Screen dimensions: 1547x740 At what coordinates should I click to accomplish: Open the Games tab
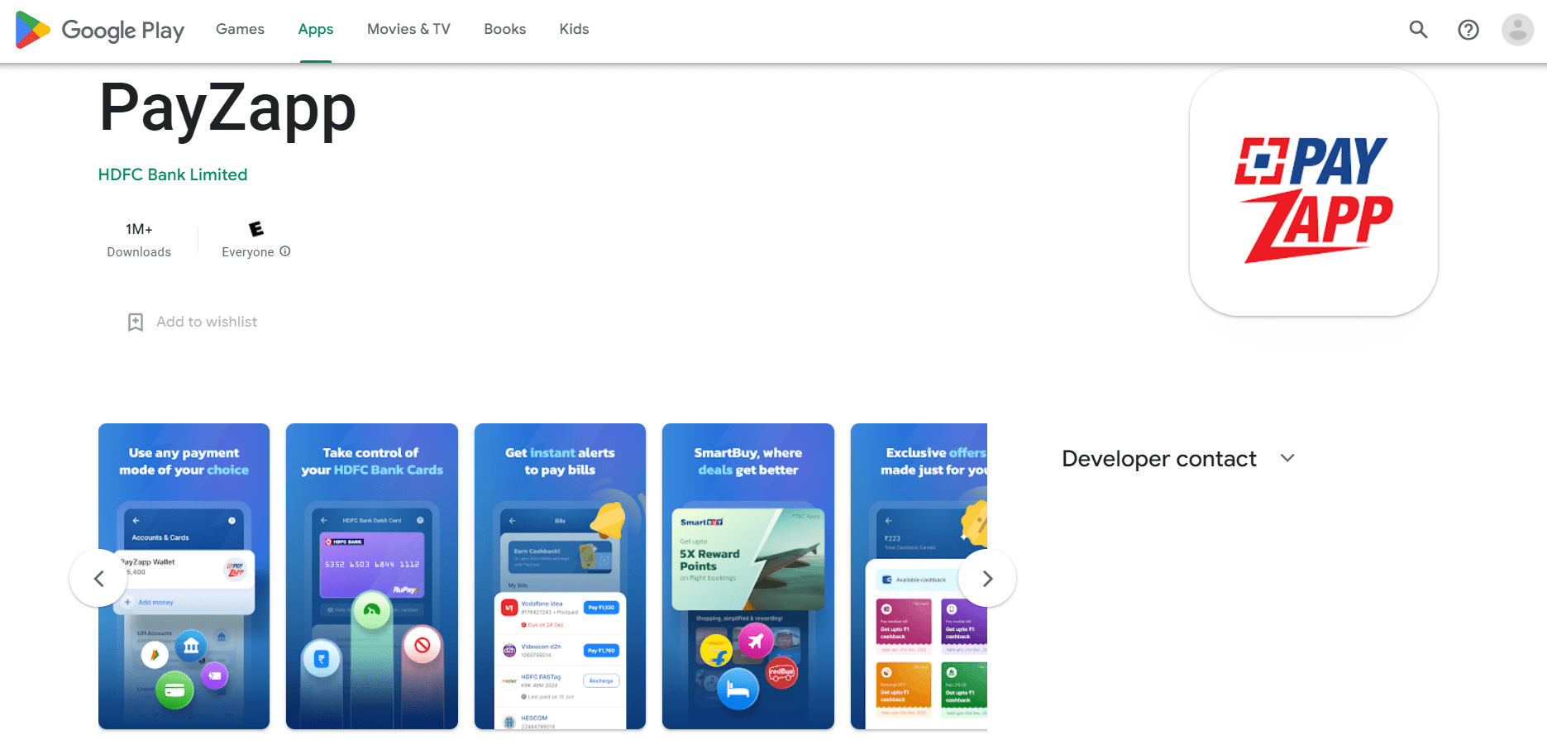(x=240, y=30)
